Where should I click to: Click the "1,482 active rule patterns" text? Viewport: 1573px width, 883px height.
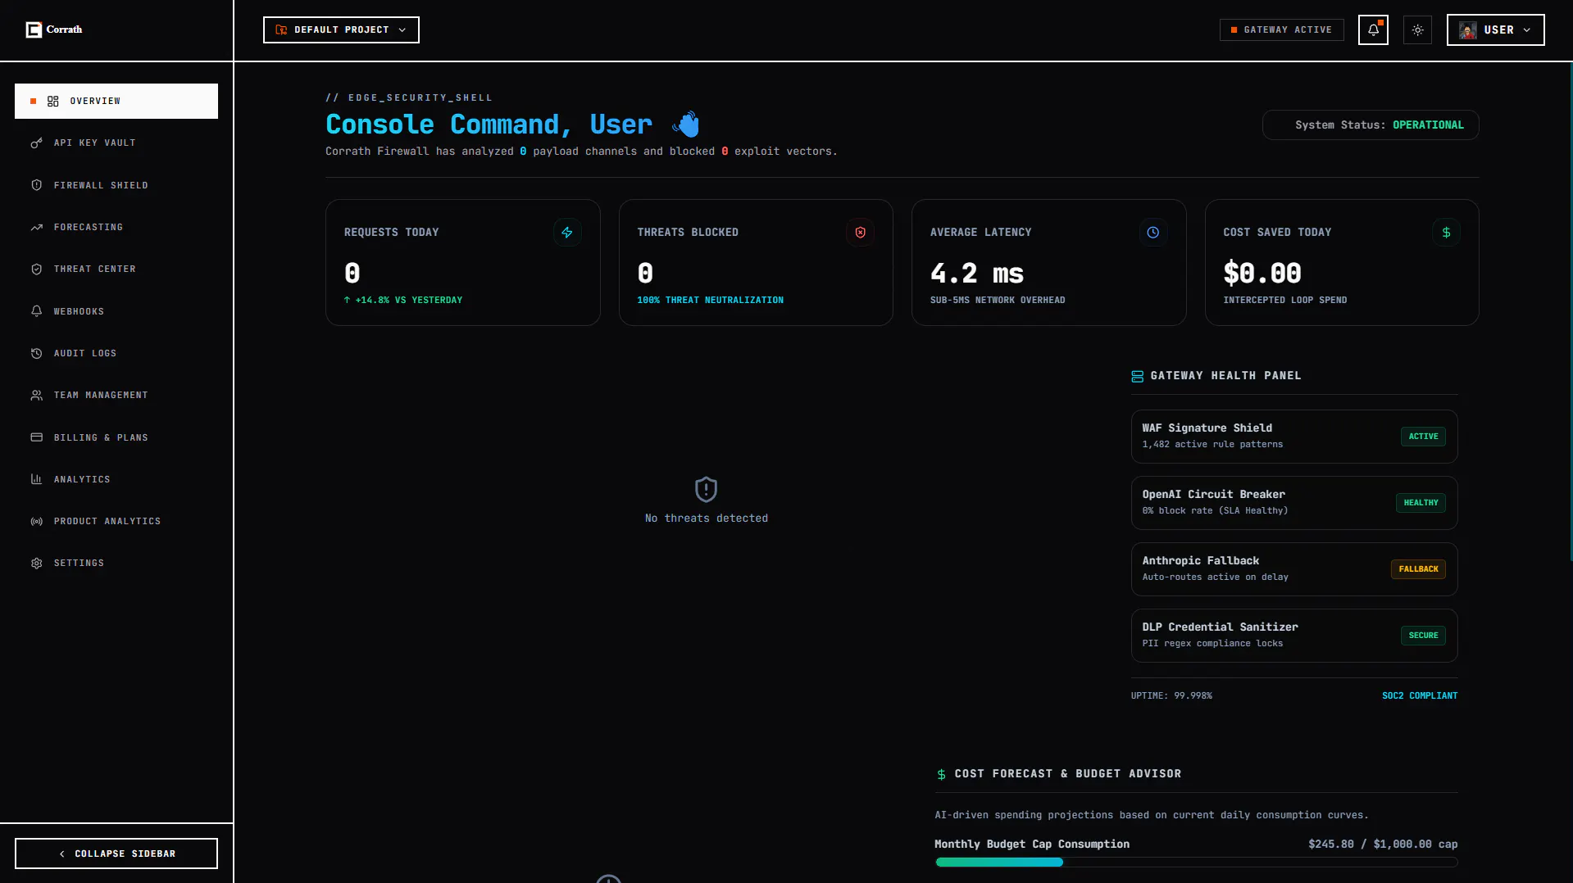point(1212,444)
